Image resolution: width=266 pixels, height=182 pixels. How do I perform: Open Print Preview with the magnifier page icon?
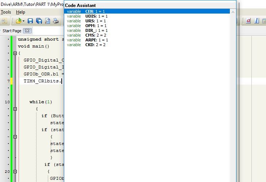point(47,21)
